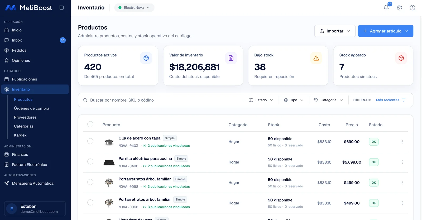Click the Stock agotado box icon
This screenshot has width=422, height=220.
[401, 58]
